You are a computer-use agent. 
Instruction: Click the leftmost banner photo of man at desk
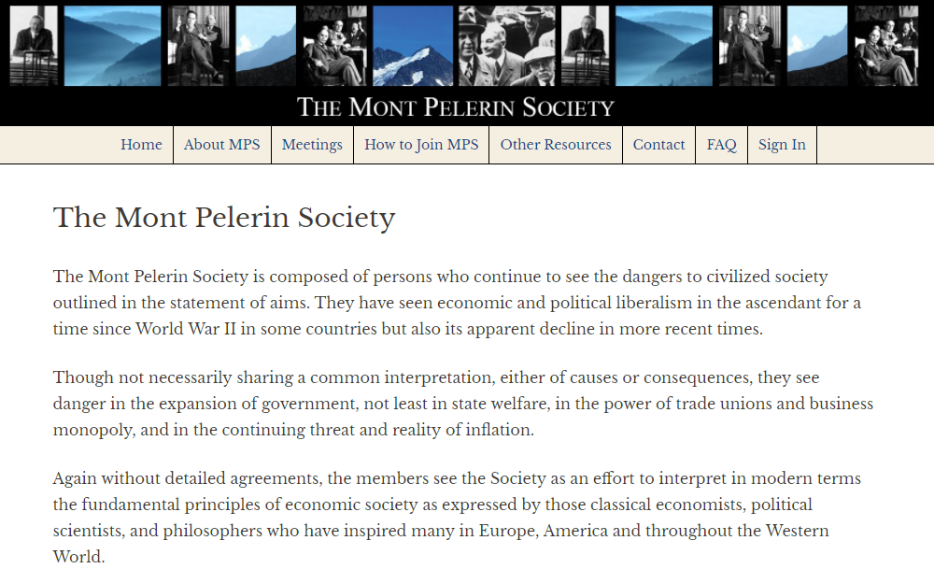pyautogui.click(x=34, y=46)
